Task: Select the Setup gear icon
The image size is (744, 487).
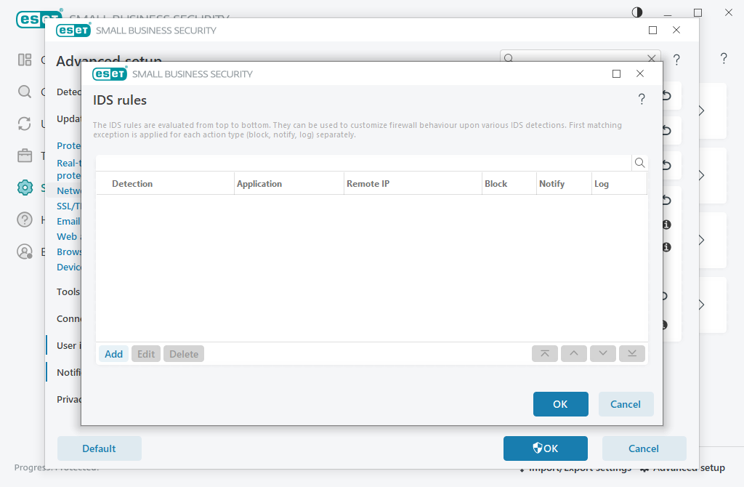Action: click(x=25, y=188)
